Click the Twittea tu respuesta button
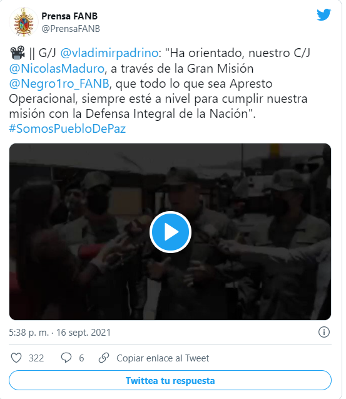The height and width of the screenshot is (399, 346). (x=170, y=380)
